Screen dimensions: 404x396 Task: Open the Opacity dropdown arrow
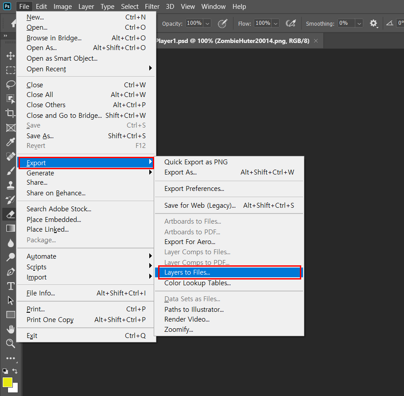pos(207,24)
